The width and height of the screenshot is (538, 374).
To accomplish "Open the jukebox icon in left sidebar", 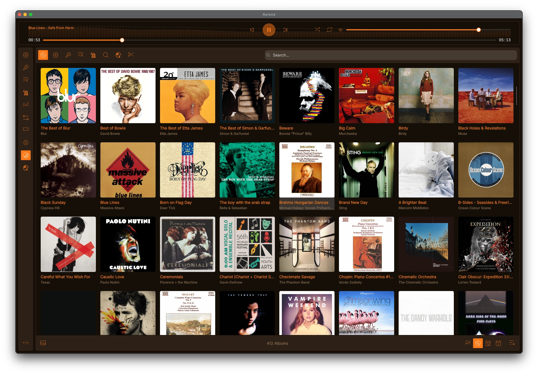I will pyautogui.click(x=26, y=93).
